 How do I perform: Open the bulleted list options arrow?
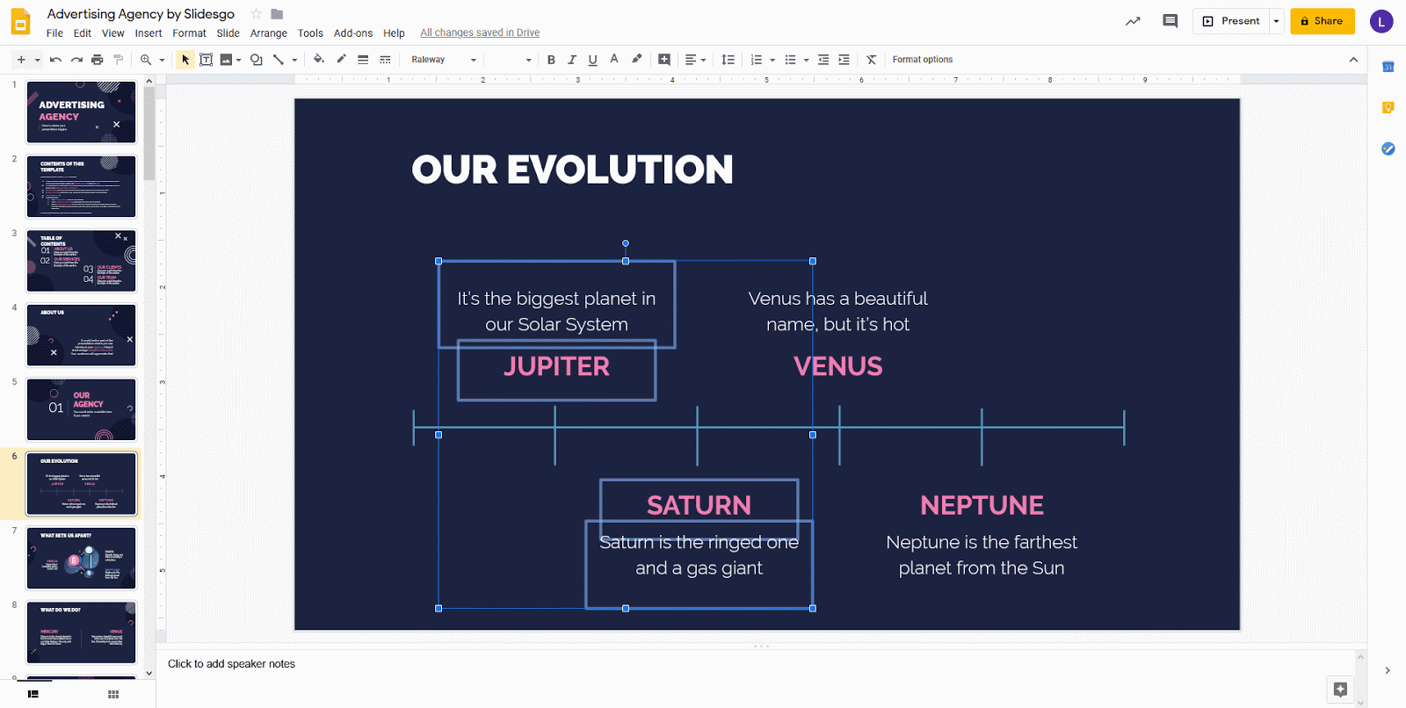pyautogui.click(x=806, y=60)
